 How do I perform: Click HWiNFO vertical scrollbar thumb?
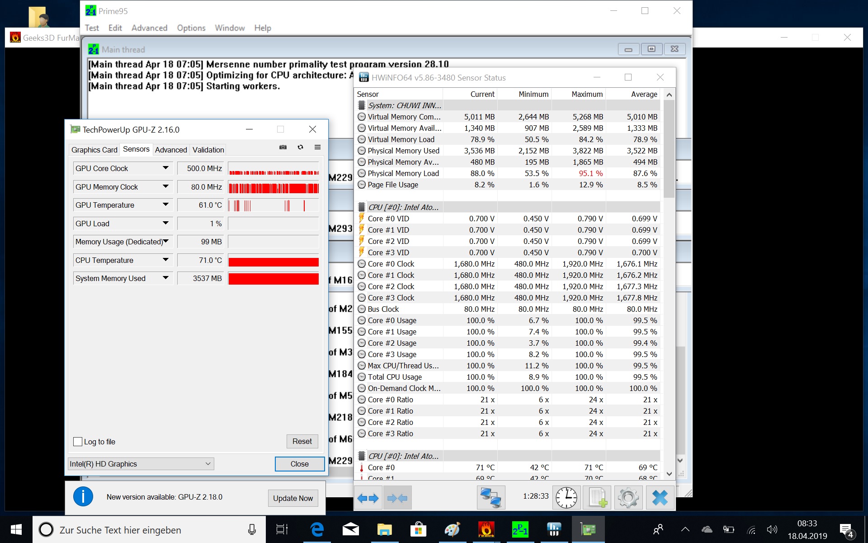click(x=669, y=149)
